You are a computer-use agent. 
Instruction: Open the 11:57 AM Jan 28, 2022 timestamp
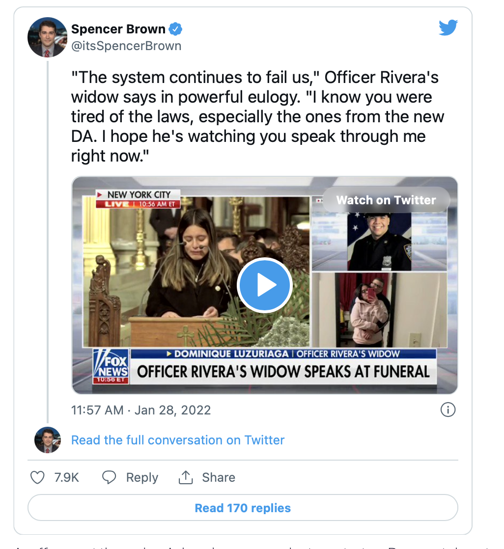click(x=141, y=410)
